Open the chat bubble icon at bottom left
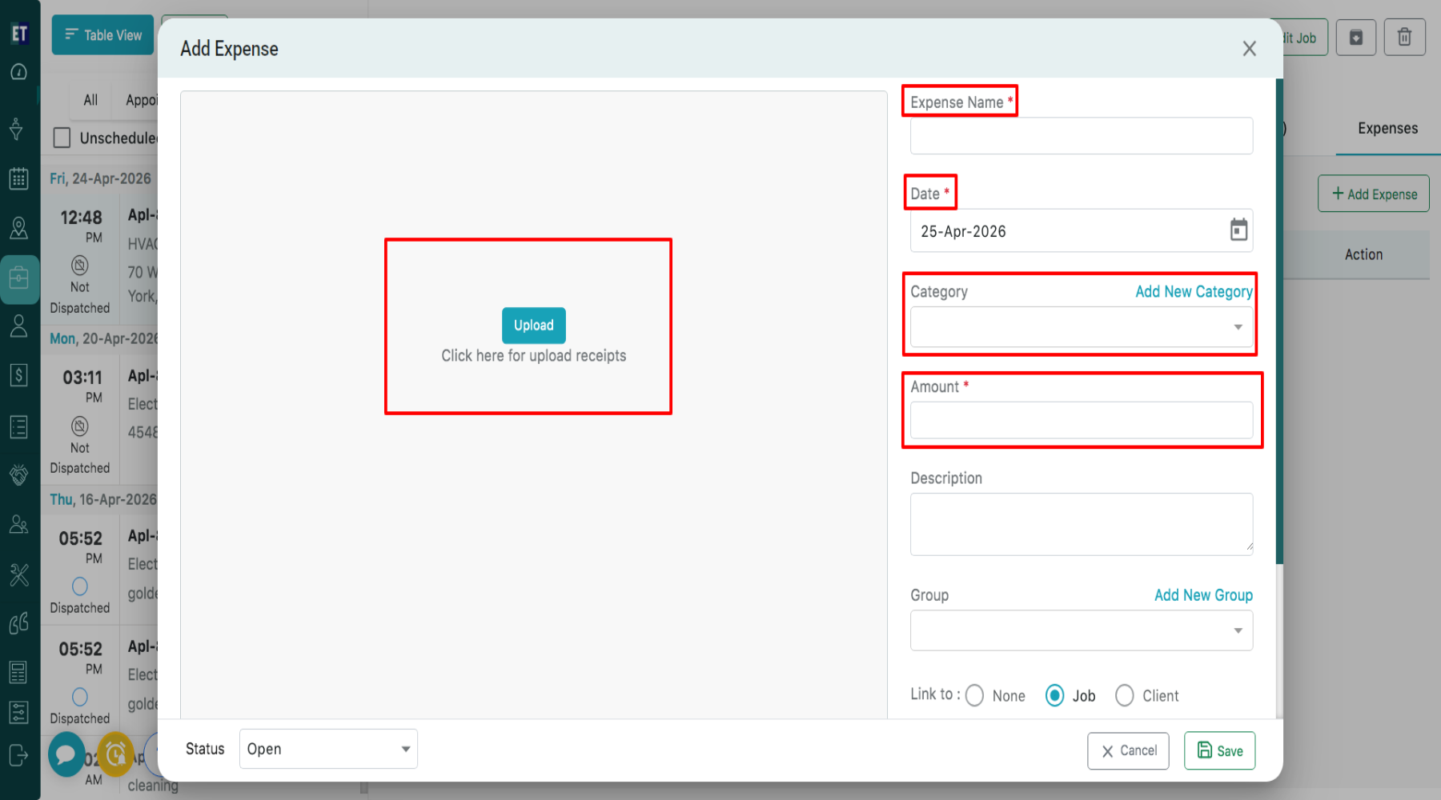The image size is (1441, 800). pyautogui.click(x=66, y=754)
